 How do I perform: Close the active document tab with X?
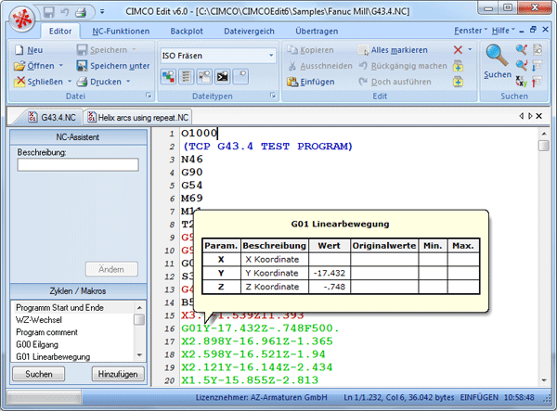(539, 116)
